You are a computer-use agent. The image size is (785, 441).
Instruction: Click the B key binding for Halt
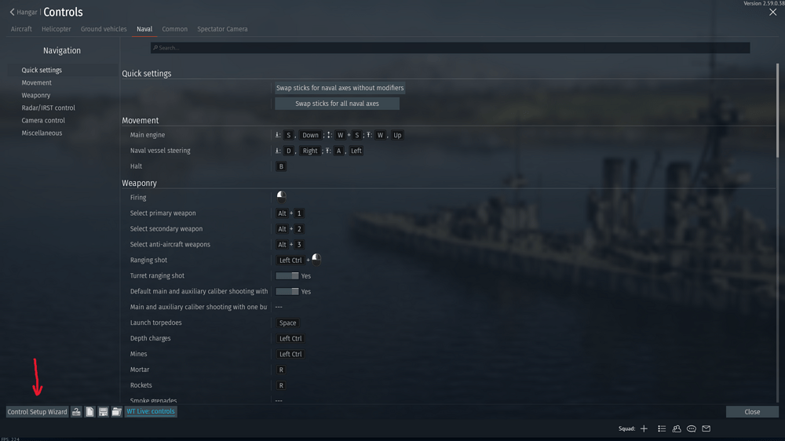281,166
